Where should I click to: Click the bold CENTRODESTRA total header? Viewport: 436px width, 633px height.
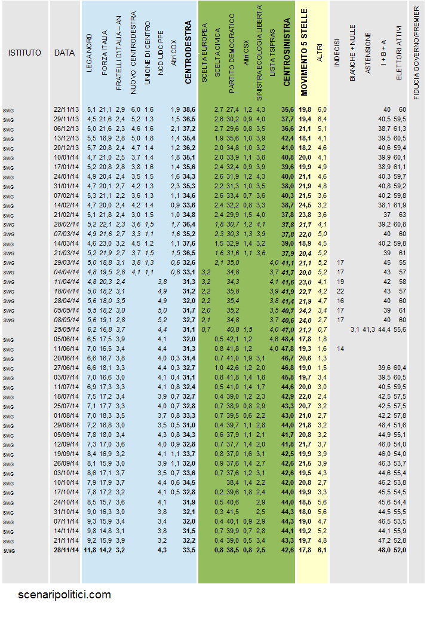coord(188,53)
